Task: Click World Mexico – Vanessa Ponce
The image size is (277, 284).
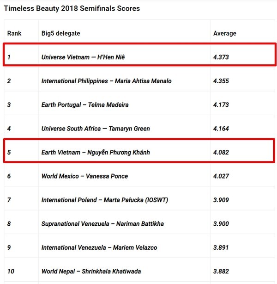Action: (x=84, y=176)
